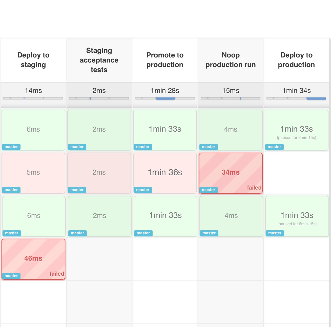
Task: Click the master badge on the 46ms cell
Action: click(11, 276)
